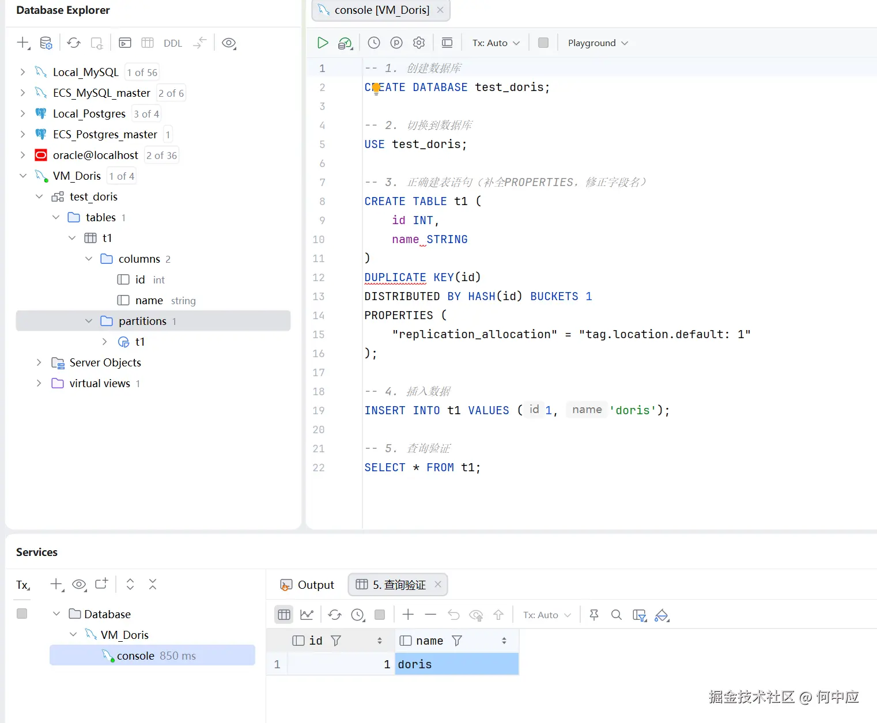Expand the Server Objects node

39,362
